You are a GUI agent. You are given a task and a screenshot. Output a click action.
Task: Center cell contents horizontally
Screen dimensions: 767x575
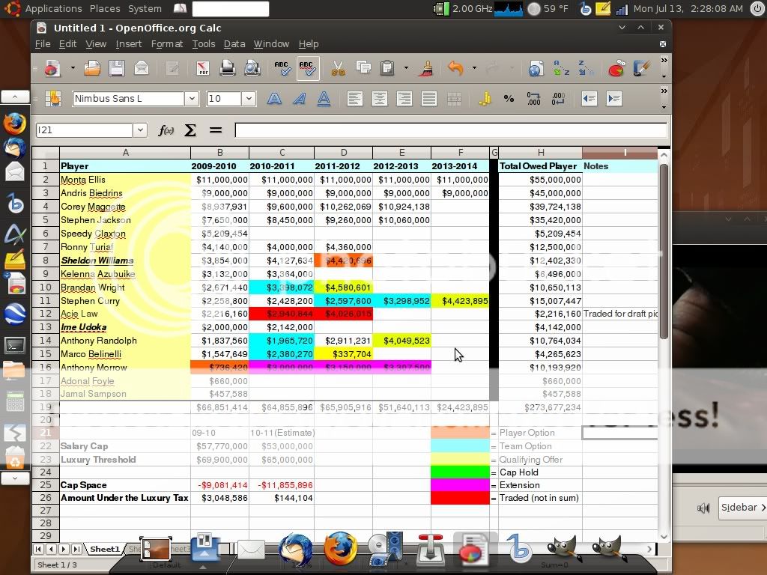pyautogui.click(x=380, y=99)
